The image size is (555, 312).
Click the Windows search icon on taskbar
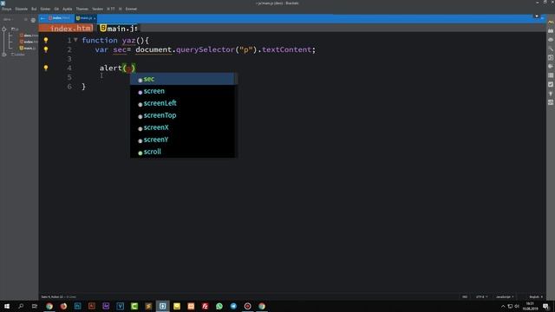[x=21, y=306]
